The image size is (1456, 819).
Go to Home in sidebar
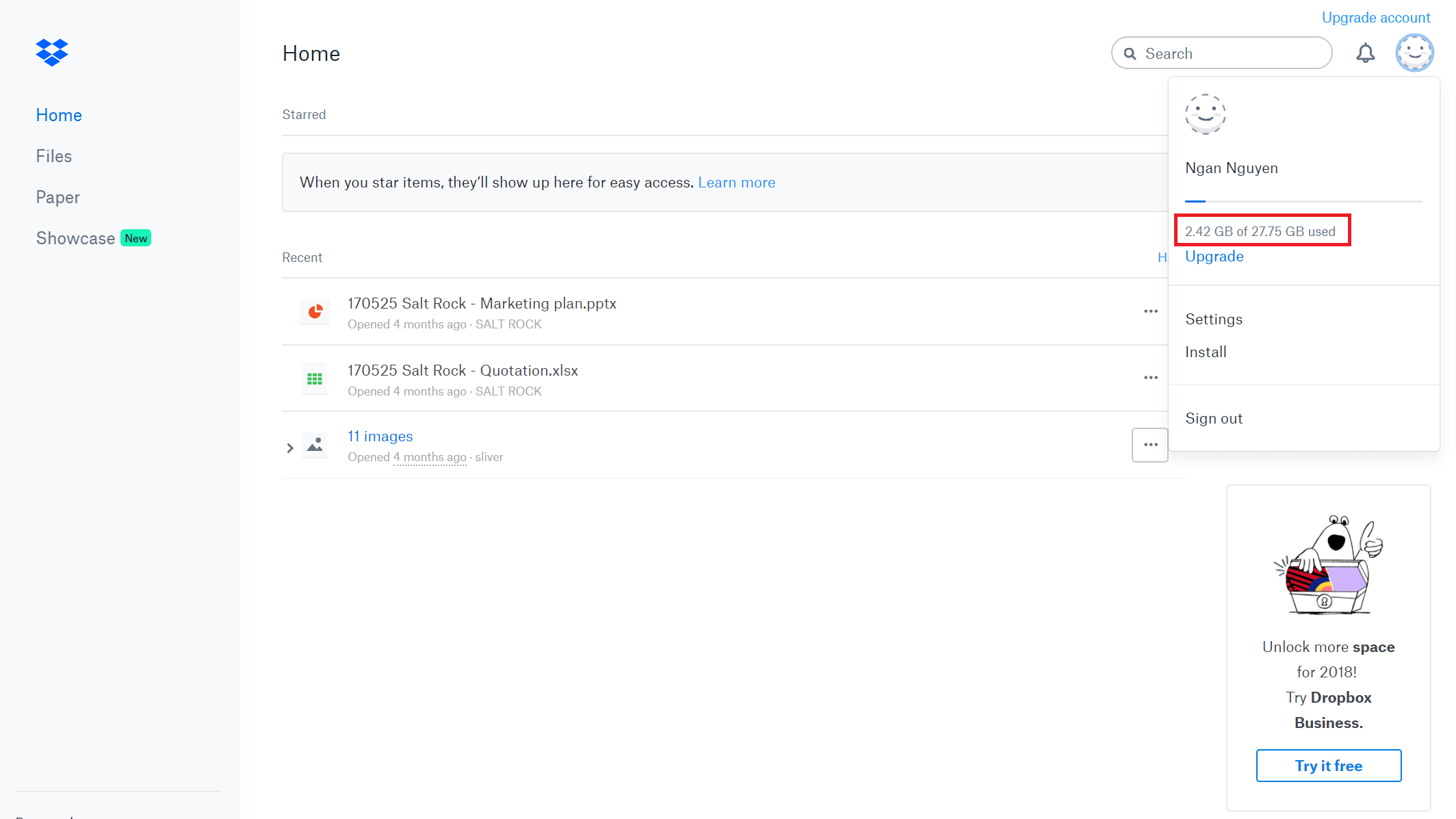point(59,115)
